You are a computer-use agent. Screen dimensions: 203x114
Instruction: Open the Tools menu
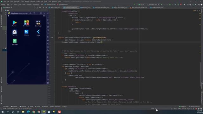pyautogui.click(x=46, y=2)
